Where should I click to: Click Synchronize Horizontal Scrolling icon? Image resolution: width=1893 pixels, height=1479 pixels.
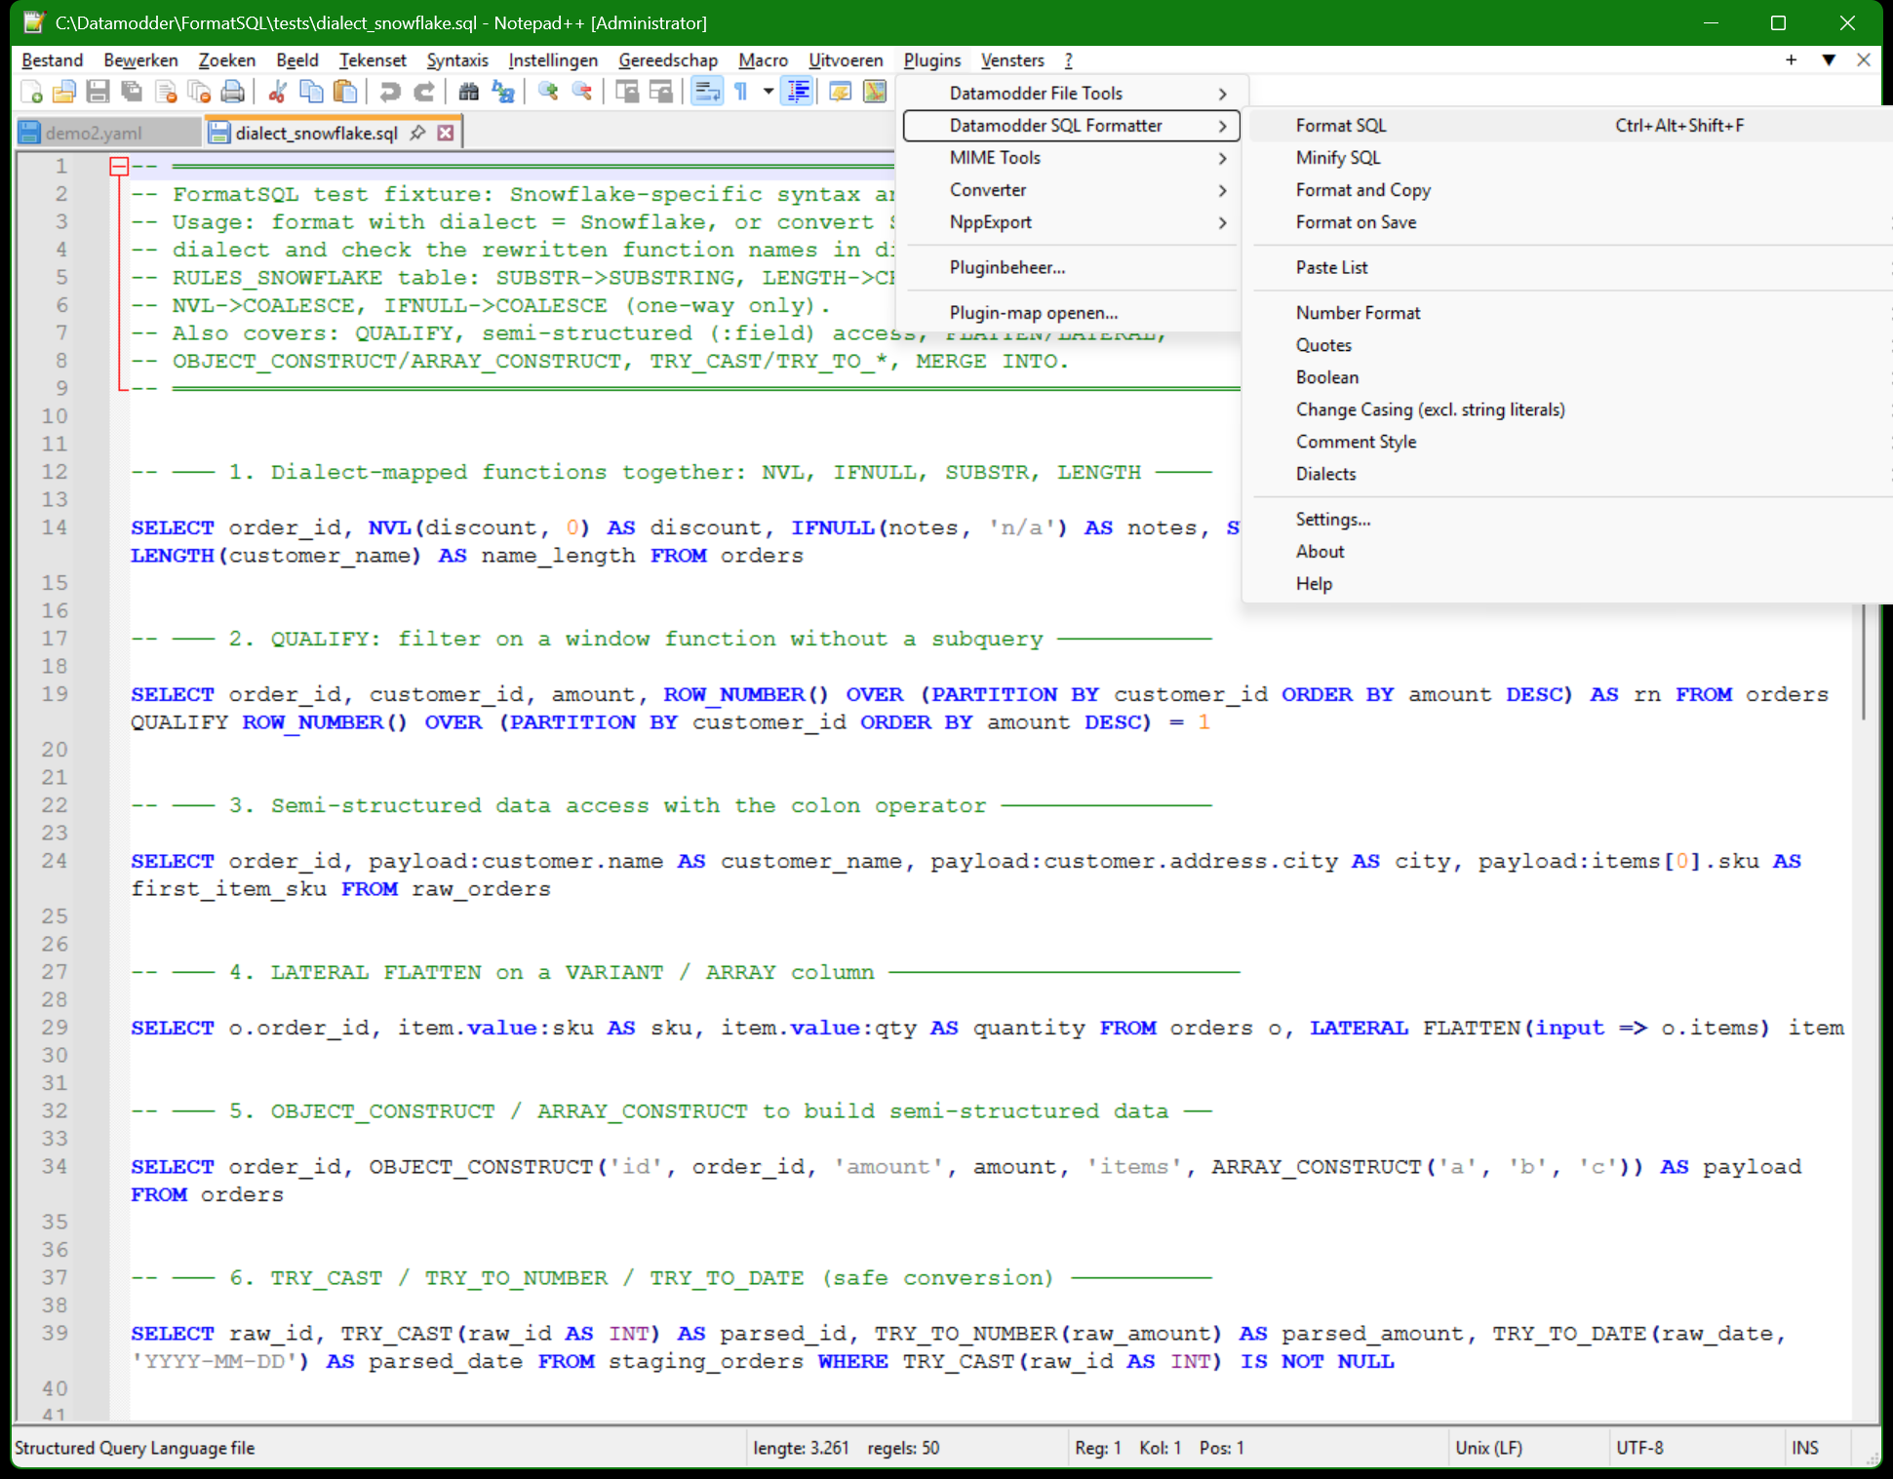(661, 92)
